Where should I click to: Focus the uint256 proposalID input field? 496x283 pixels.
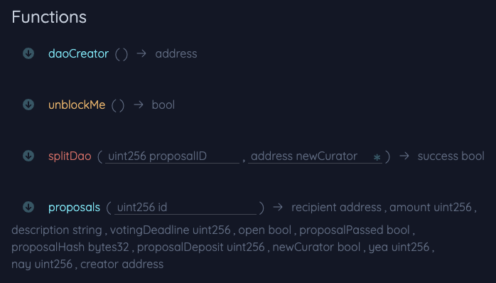click(x=172, y=156)
